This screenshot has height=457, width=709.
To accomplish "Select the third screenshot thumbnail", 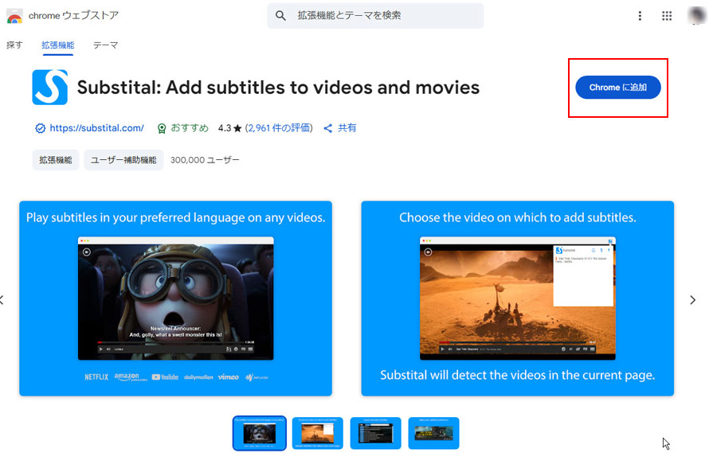I will [x=375, y=433].
